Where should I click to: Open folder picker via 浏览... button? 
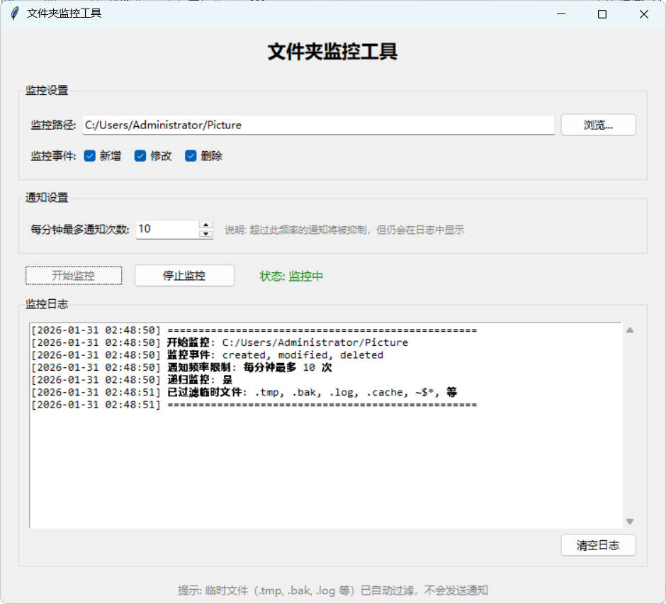click(x=598, y=125)
